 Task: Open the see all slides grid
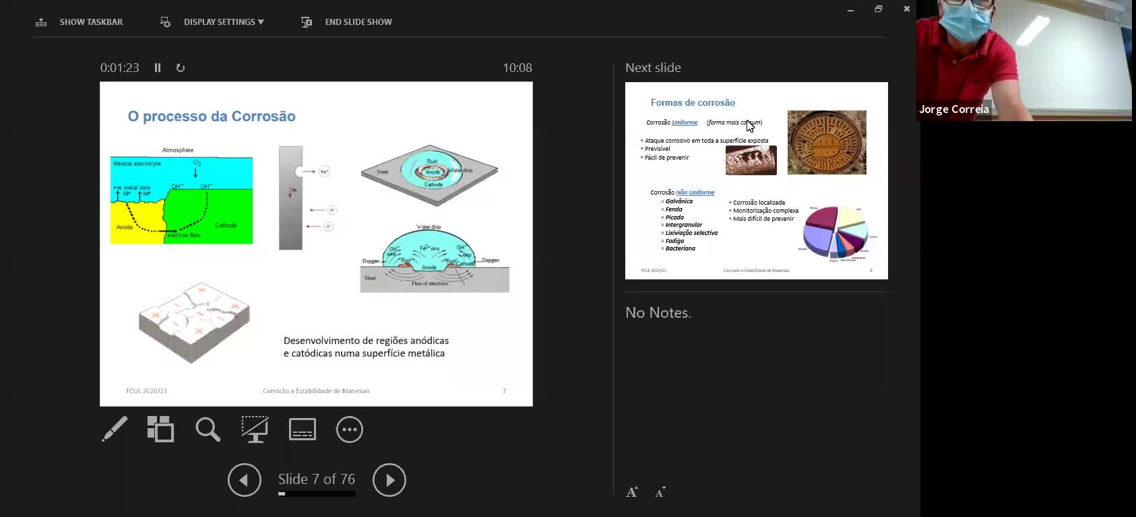click(x=160, y=429)
